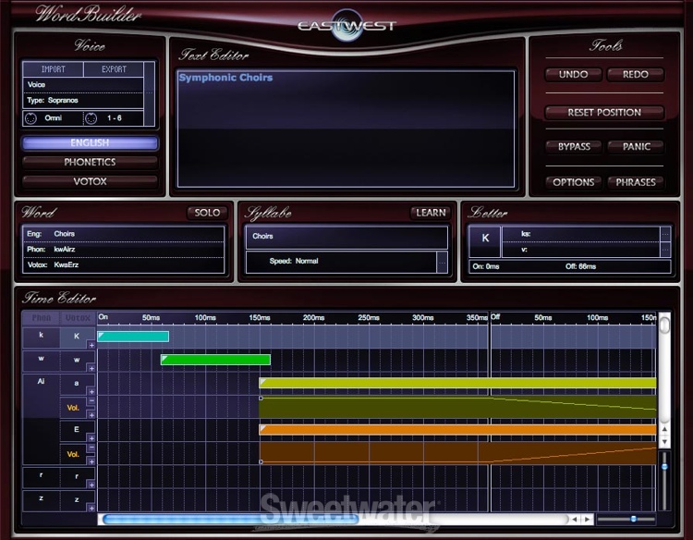693x540 pixels.
Task: Click the start handle of the orange E bar
Action: coord(263,428)
